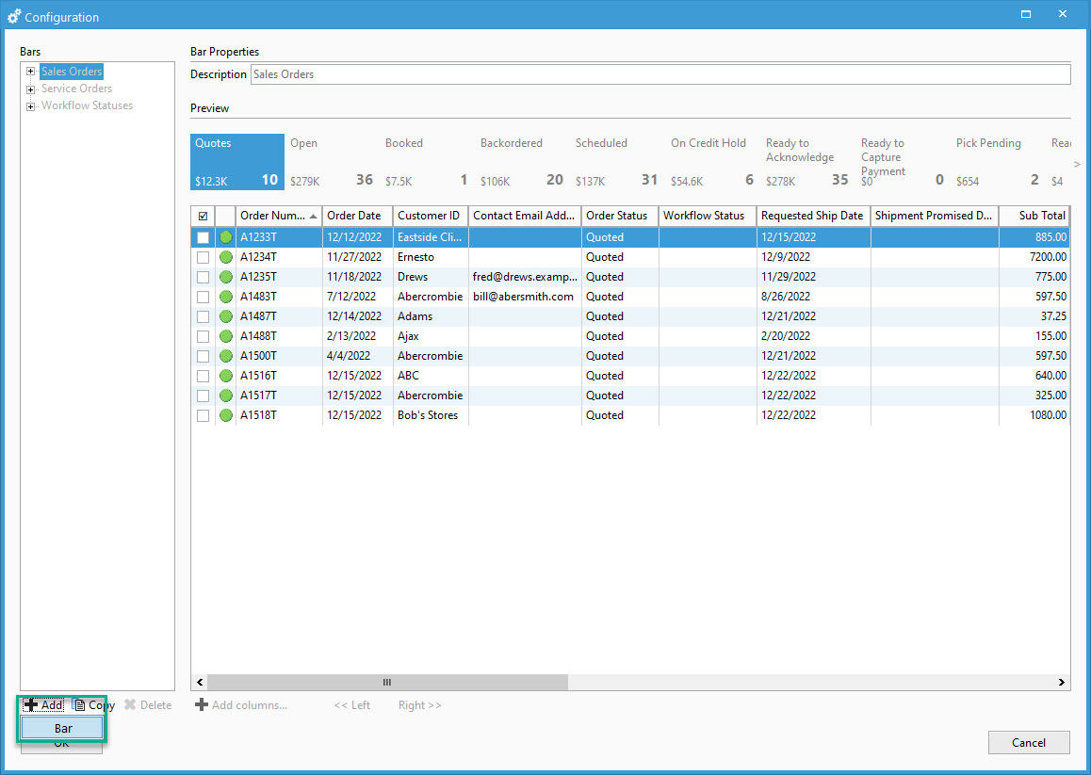
Task: Expand the Workflow Statuses tree node
Action: (x=31, y=106)
